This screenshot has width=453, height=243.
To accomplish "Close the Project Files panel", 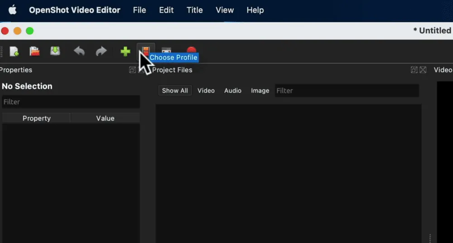I will (x=423, y=70).
